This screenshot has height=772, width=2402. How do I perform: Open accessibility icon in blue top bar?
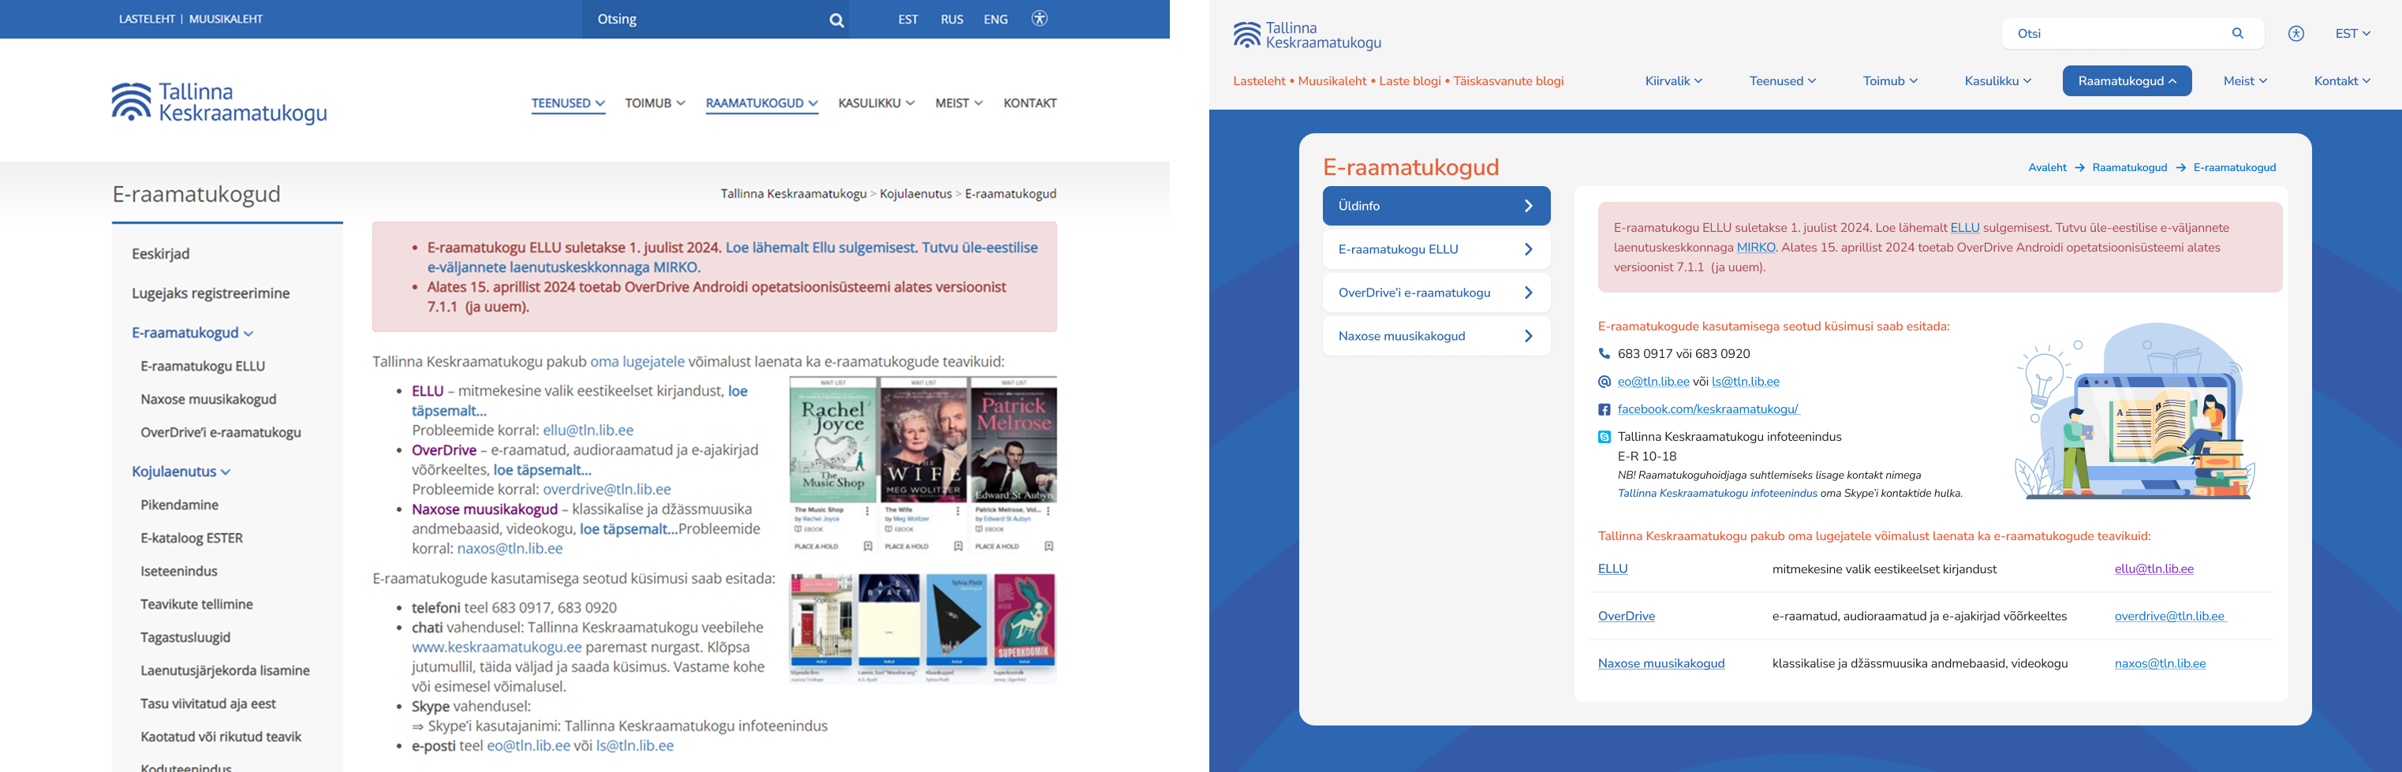(x=1039, y=19)
